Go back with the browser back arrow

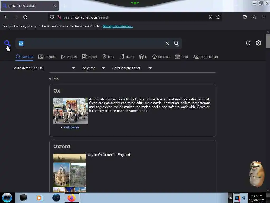pos(6,17)
